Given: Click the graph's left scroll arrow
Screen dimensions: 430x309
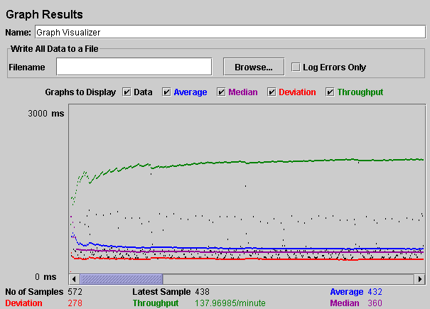Looking at the screenshot, I should 74,279.
